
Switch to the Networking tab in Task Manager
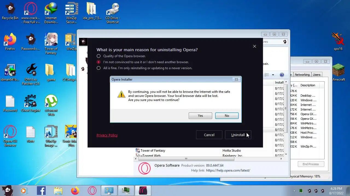pos(302,75)
